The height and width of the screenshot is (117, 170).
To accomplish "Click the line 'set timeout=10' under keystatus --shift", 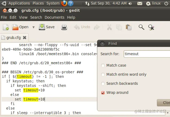I will point(30,90).
